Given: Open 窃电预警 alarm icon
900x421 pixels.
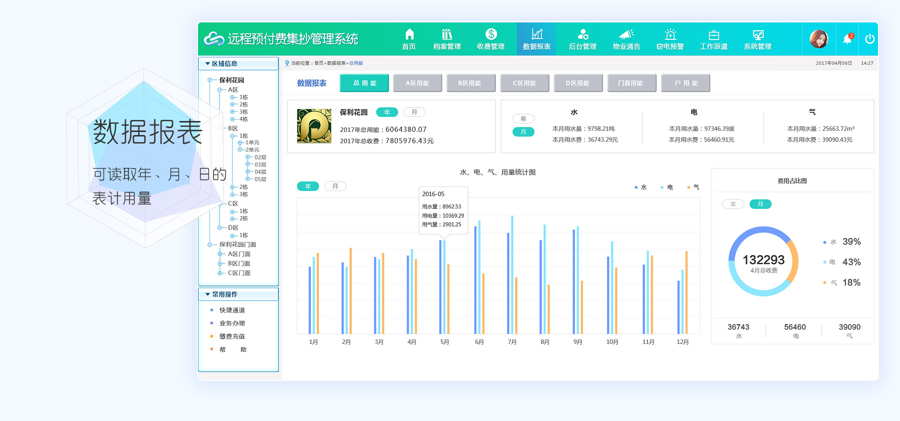Looking at the screenshot, I should point(670,34).
